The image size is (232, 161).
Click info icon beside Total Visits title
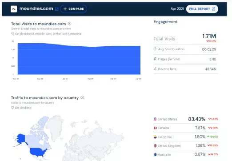(x=69, y=24)
